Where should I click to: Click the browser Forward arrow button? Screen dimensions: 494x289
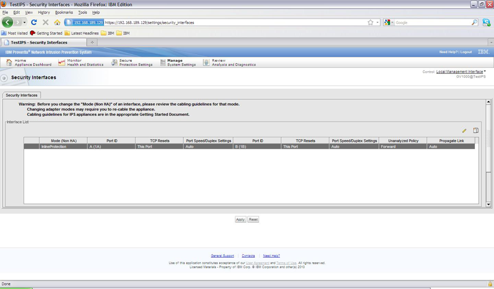[x=18, y=22]
